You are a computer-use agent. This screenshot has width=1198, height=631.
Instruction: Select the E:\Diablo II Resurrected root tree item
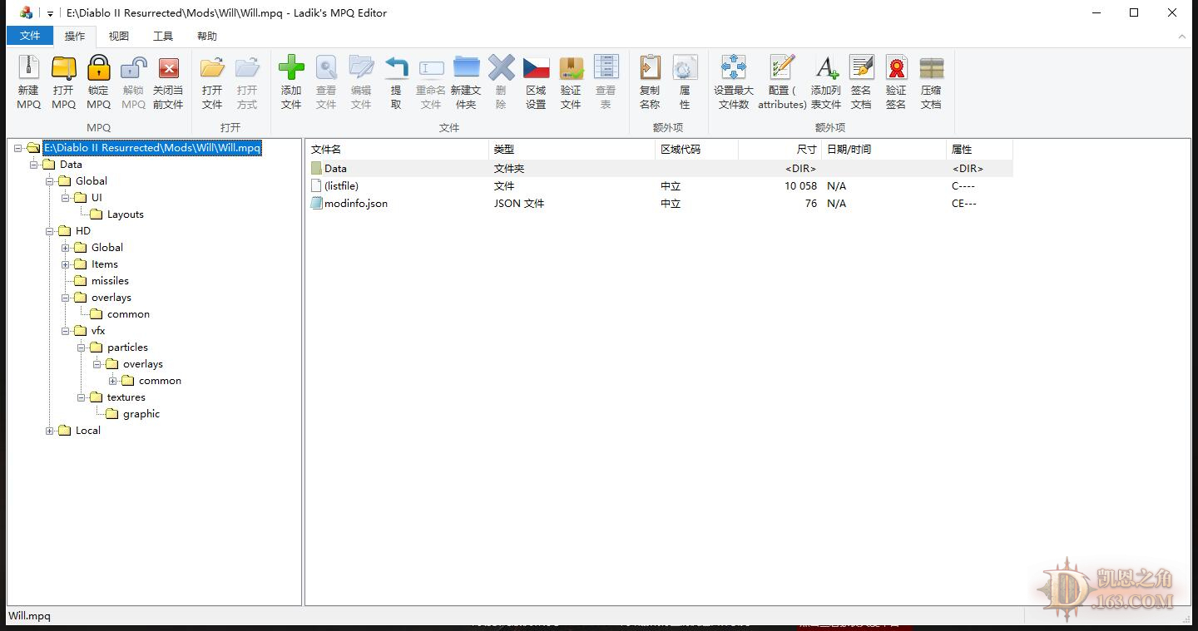point(152,148)
